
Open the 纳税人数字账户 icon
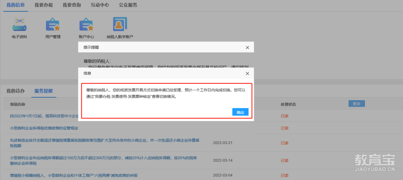(120, 28)
